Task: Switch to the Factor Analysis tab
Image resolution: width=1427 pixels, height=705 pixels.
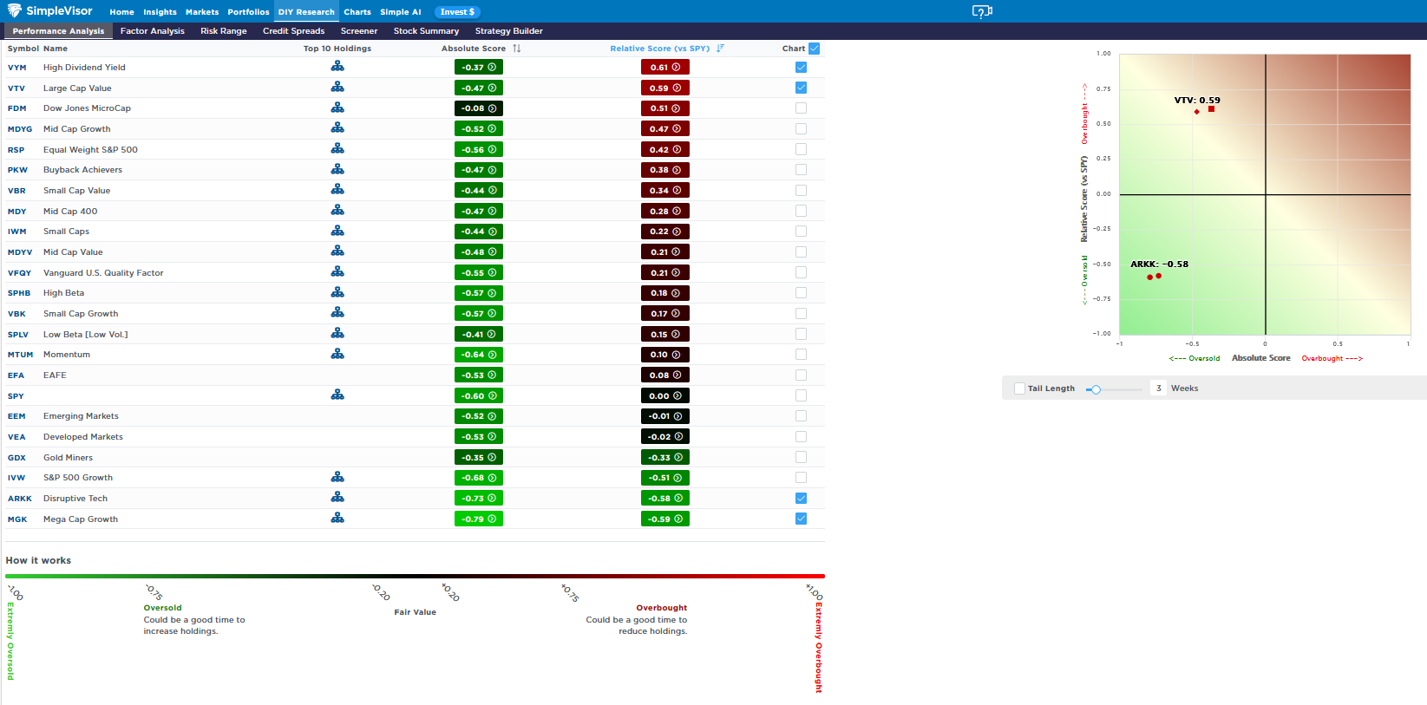Action: coord(153,31)
